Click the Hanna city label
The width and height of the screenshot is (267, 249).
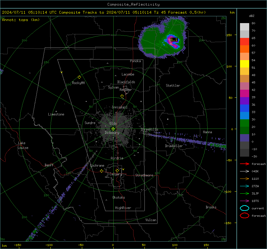[x=207, y=132]
